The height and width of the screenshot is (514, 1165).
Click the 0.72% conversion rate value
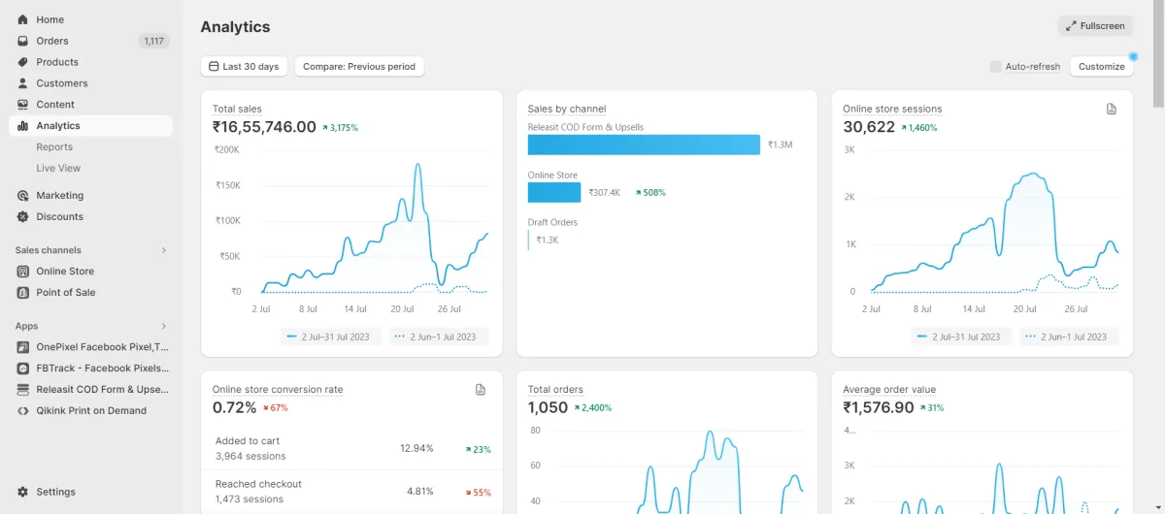(x=235, y=407)
